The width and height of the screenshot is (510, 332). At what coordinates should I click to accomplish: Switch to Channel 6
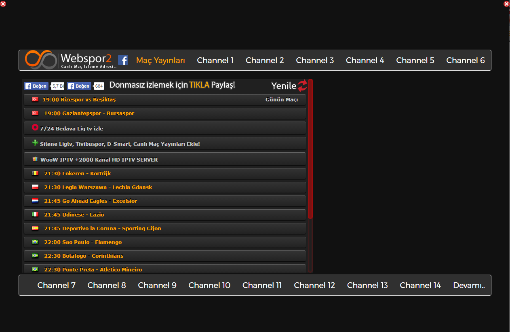pos(466,60)
